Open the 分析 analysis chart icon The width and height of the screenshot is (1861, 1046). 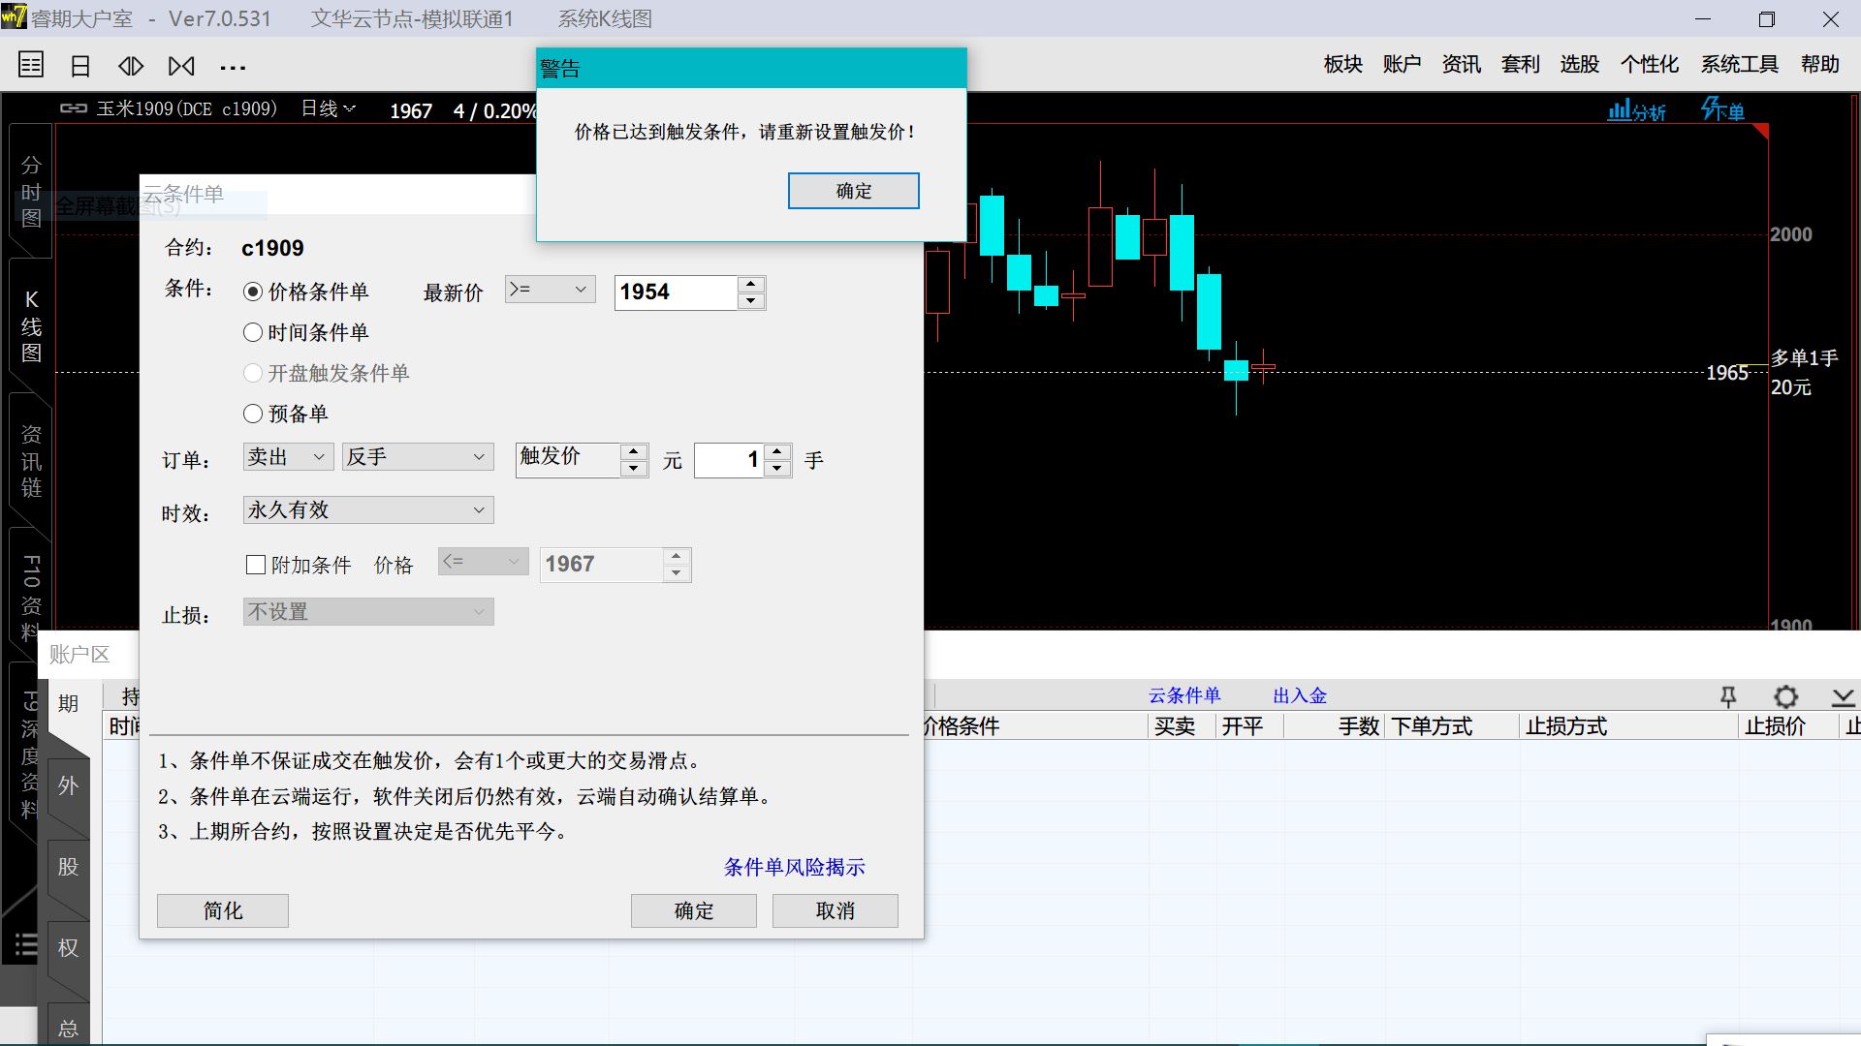[1636, 110]
